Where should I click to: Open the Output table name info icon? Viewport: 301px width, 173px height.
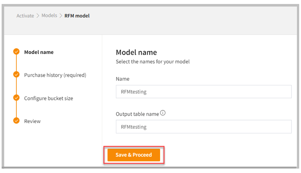(x=163, y=113)
